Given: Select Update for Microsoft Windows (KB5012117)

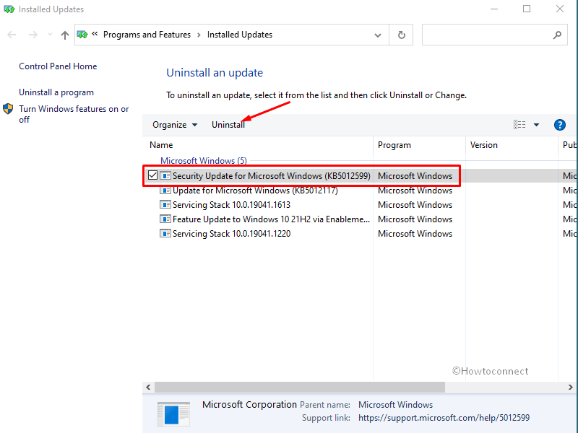Looking at the screenshot, I should point(255,191).
